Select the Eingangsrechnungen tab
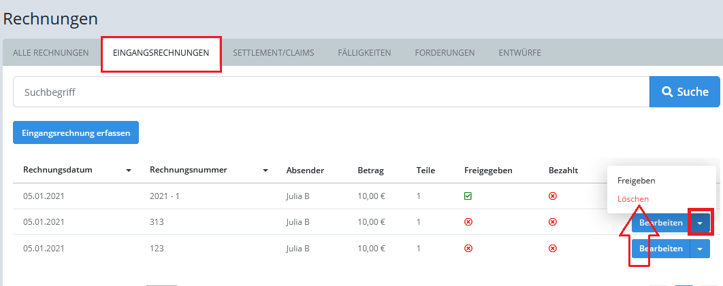 (x=161, y=53)
